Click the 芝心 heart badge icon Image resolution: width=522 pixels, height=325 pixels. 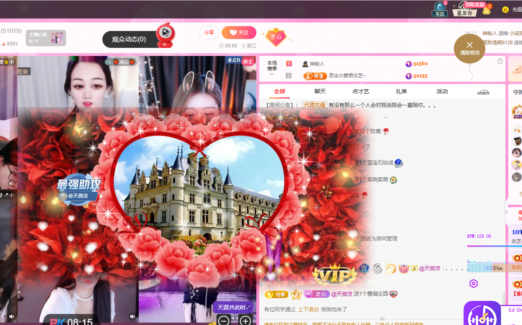(276, 37)
